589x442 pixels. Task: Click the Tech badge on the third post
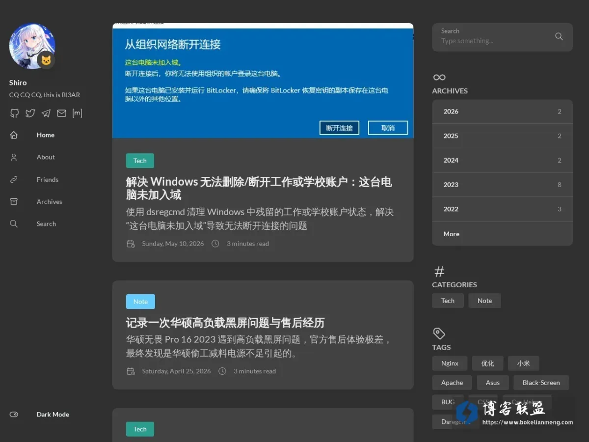[x=140, y=429]
